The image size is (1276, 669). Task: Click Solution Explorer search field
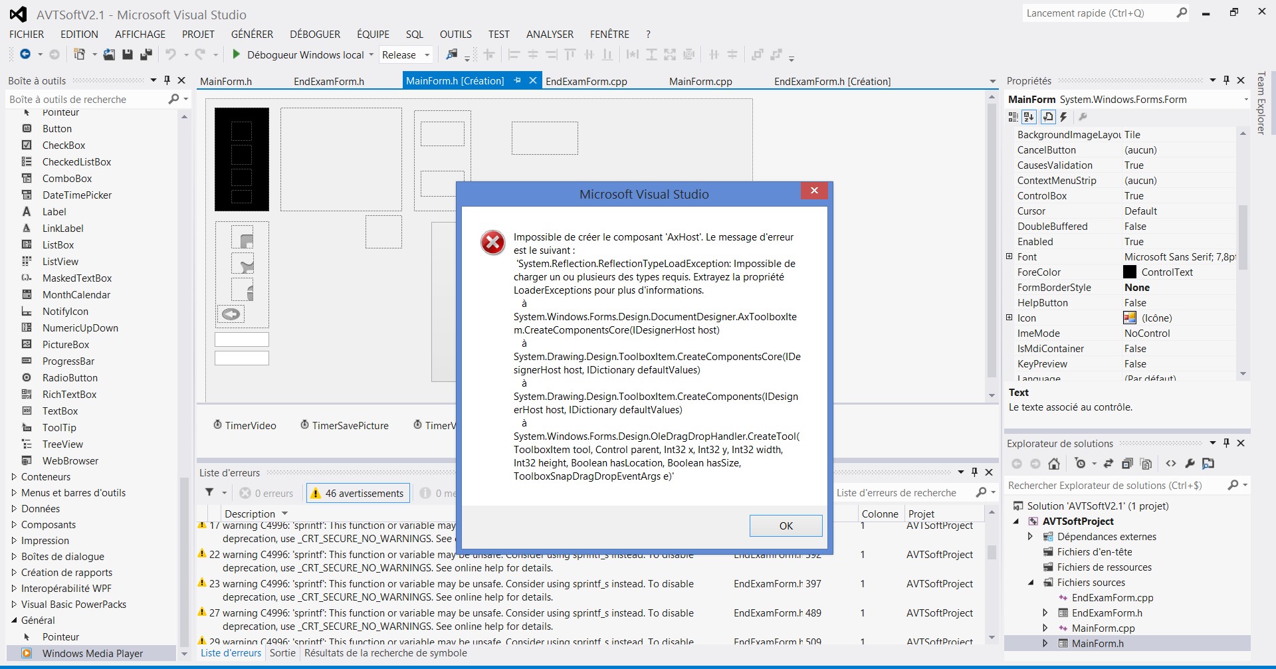tap(1115, 486)
